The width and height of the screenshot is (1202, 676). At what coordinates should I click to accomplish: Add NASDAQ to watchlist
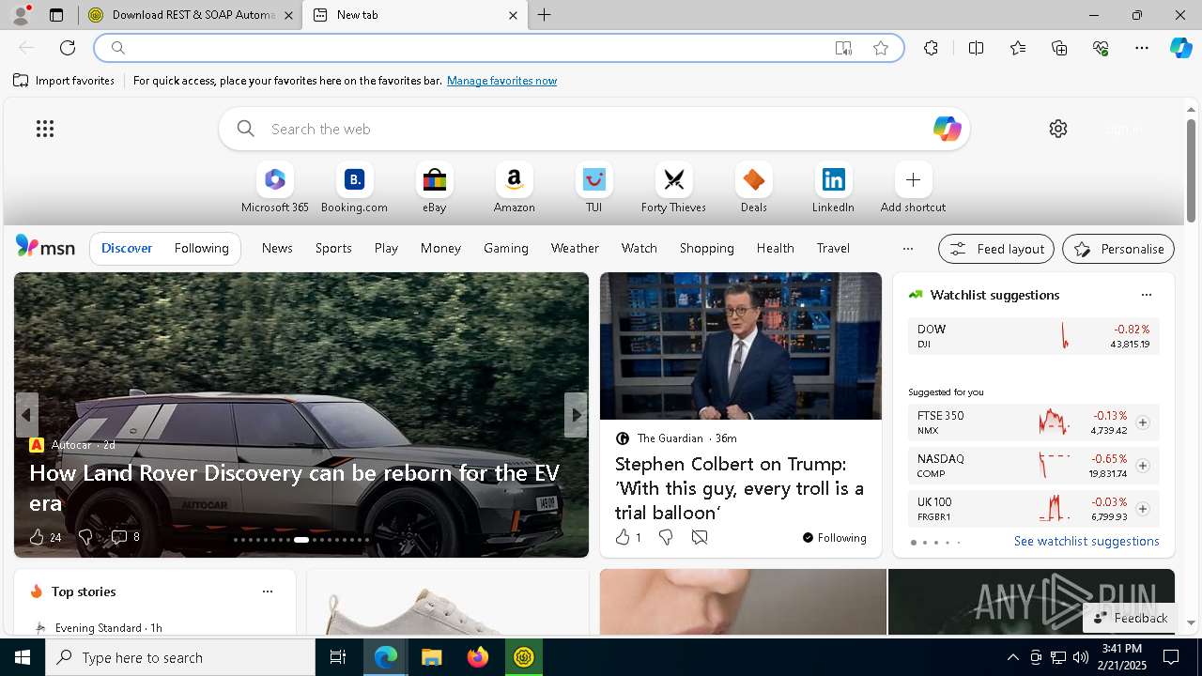pyautogui.click(x=1142, y=466)
